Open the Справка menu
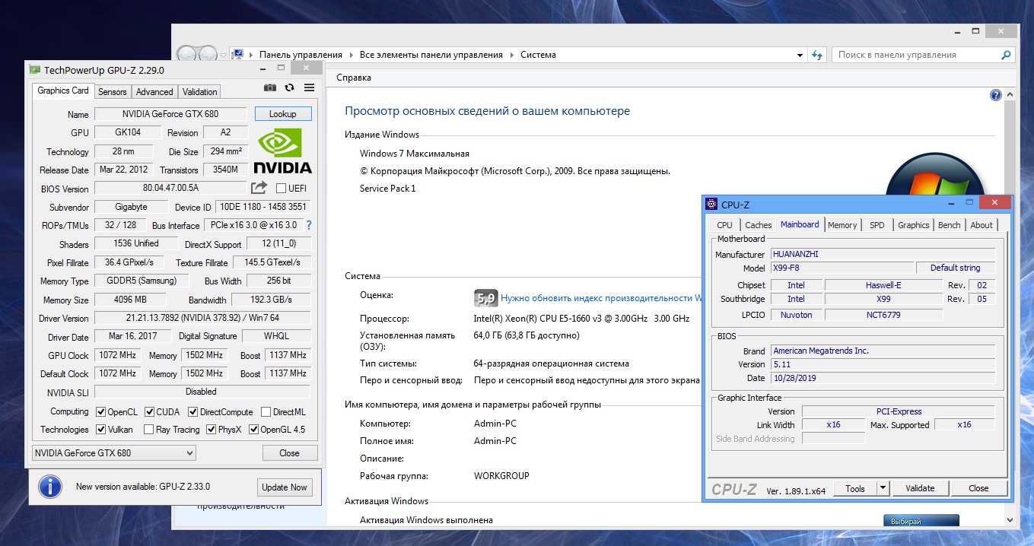 point(354,78)
